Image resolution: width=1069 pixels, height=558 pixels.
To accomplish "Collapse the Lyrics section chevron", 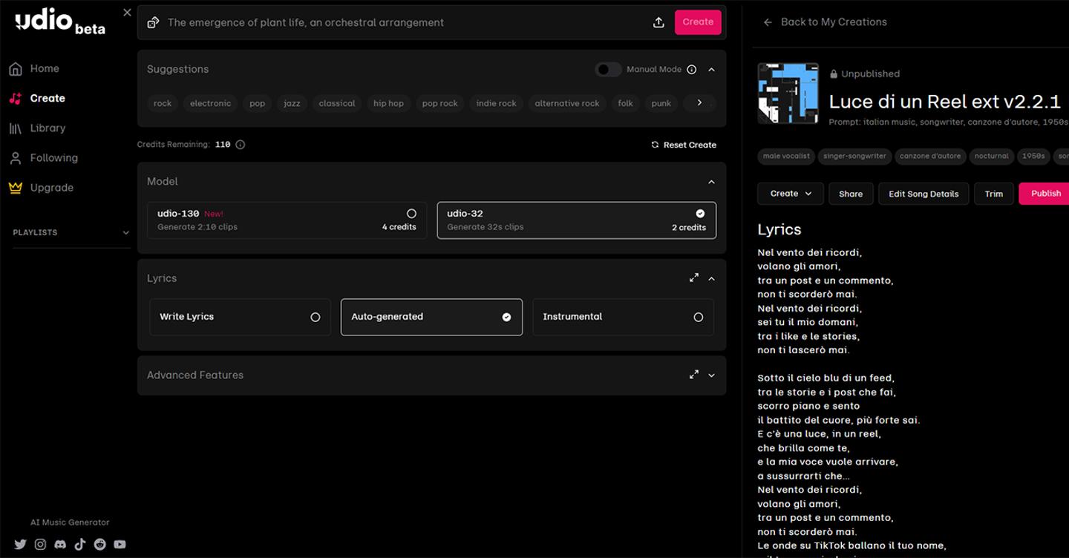I will coord(711,278).
